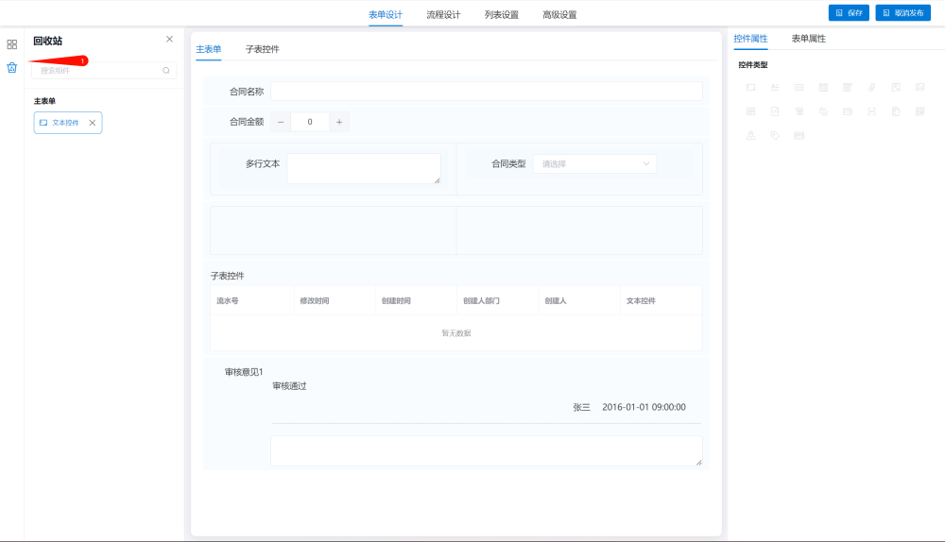This screenshot has height=542, width=945.
Task: Increase 合同金额 with the plus button
Action: [339, 122]
